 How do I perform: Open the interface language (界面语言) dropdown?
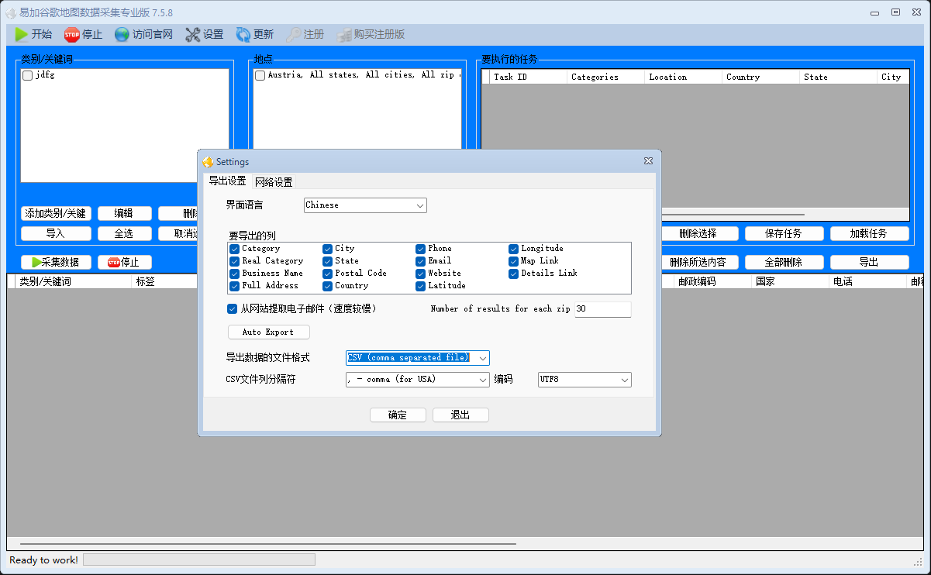click(365, 205)
